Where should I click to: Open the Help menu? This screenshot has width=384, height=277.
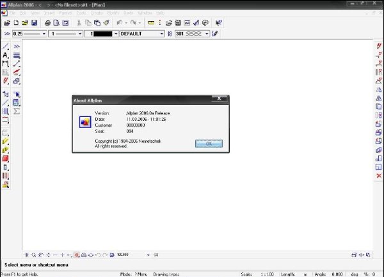(x=161, y=13)
